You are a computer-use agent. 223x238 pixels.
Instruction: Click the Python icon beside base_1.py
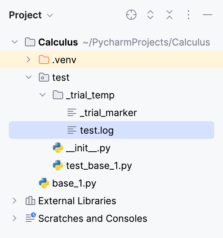(x=44, y=183)
